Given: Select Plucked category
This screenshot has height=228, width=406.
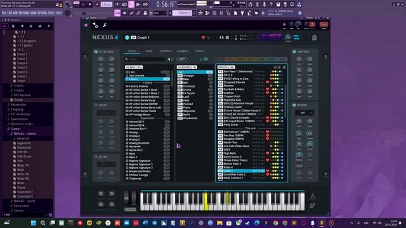Looking at the screenshot, I should pyautogui.click(x=195, y=104).
